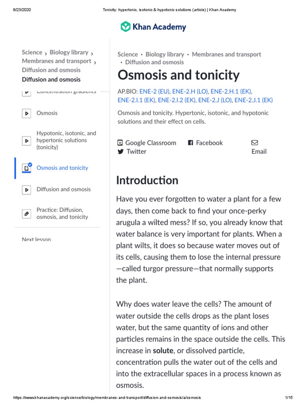306x408 pixels.
Task: Click the Twitter bird icon
Action: 120,151
